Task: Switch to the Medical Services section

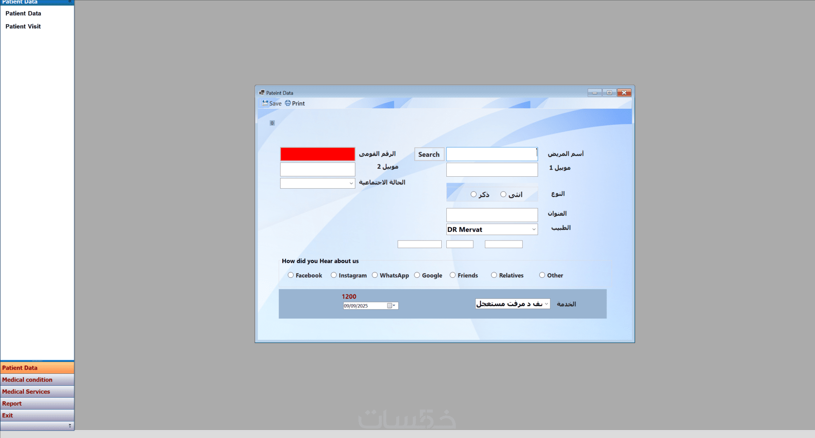Action: tap(37, 392)
